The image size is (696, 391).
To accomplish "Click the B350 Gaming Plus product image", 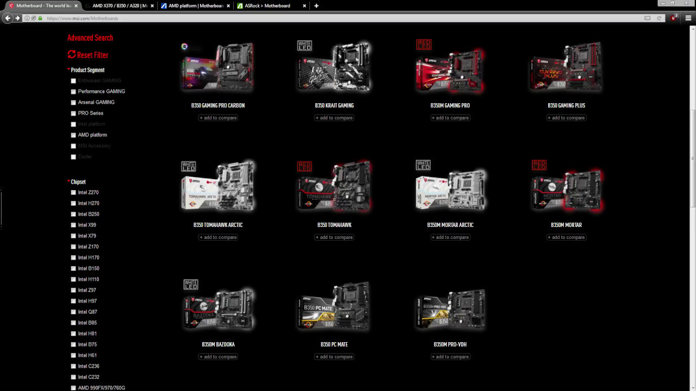I will [567, 67].
